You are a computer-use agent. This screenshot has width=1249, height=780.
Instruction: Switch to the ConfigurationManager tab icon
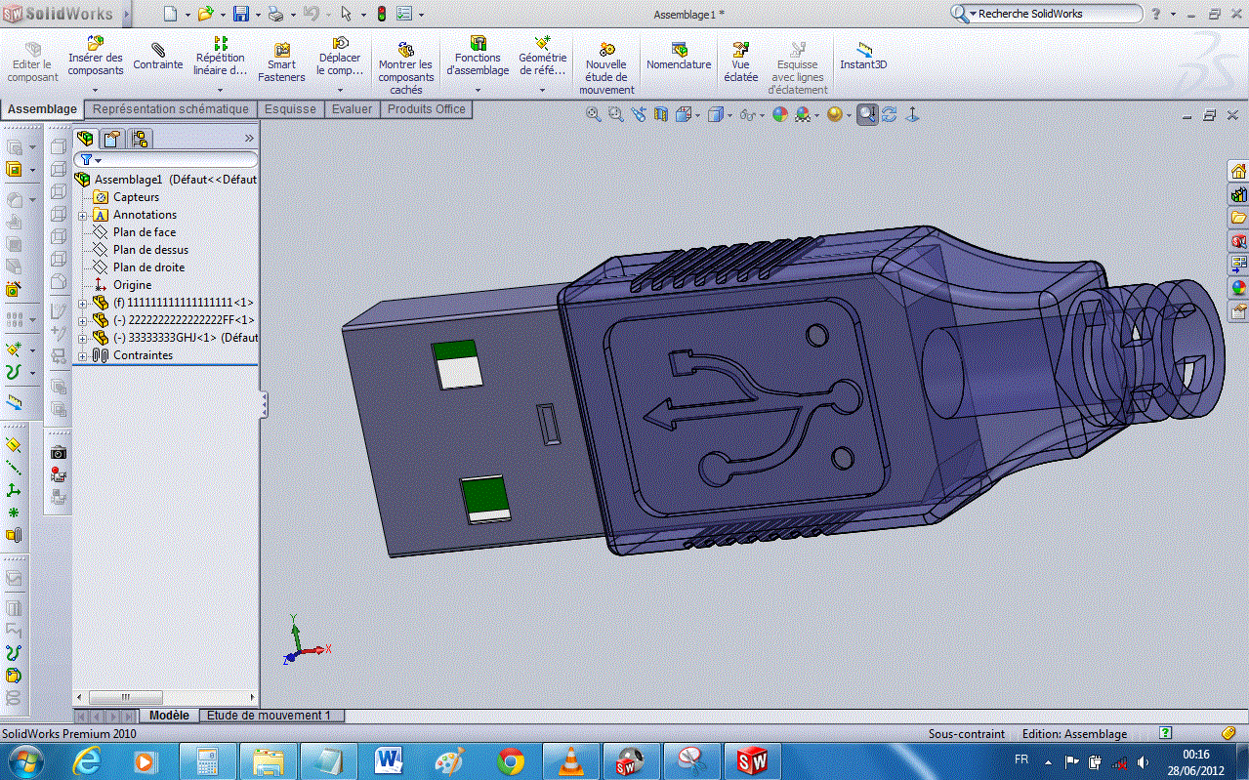click(139, 139)
